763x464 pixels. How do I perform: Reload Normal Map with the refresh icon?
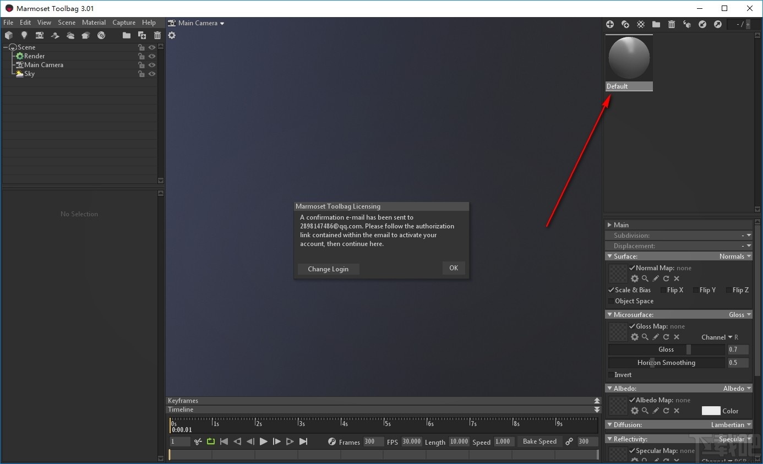(x=666, y=279)
